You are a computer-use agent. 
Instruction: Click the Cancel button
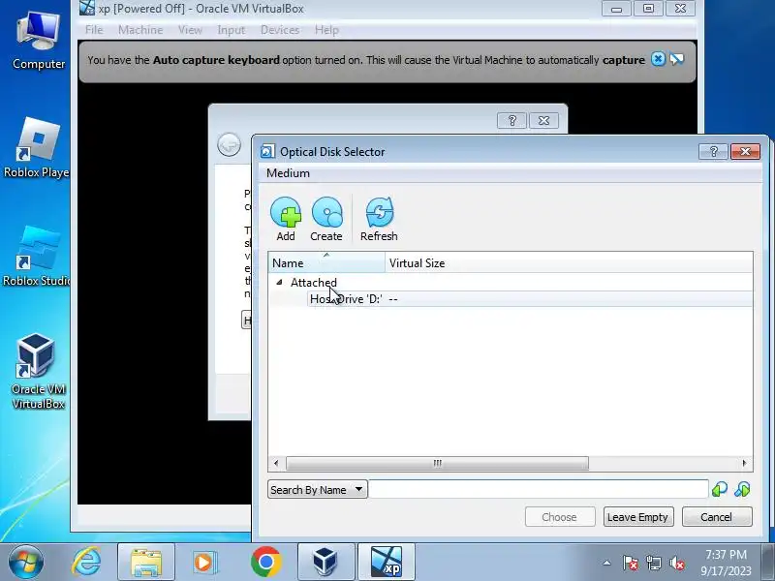[717, 517]
